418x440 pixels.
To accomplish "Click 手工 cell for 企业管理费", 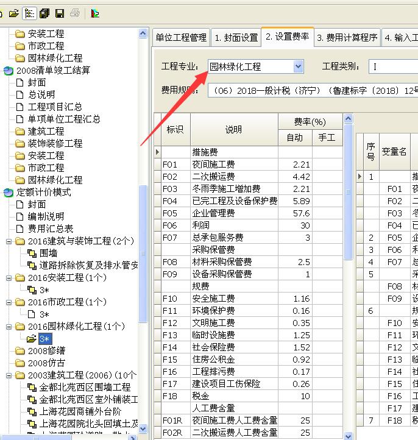I will pyautogui.click(x=327, y=213).
